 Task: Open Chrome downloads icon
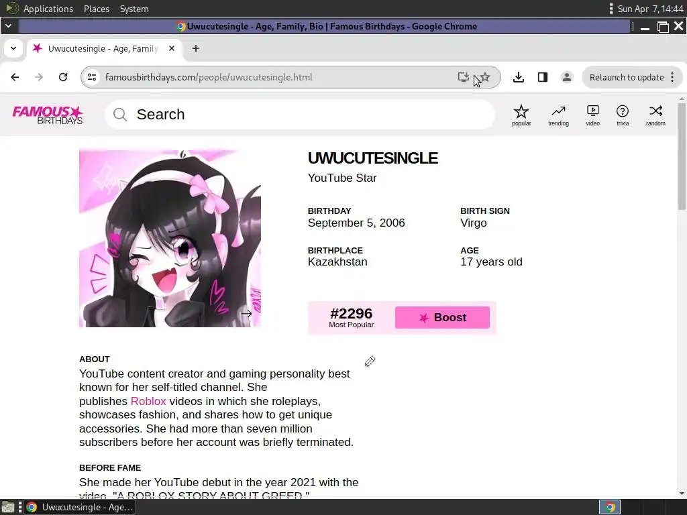tap(519, 77)
